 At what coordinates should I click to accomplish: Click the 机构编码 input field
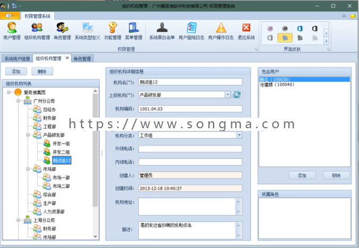(190, 109)
